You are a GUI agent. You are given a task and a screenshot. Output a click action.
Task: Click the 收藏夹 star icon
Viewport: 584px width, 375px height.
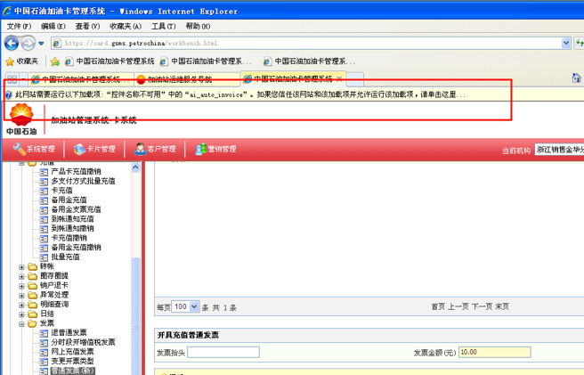click(11, 61)
